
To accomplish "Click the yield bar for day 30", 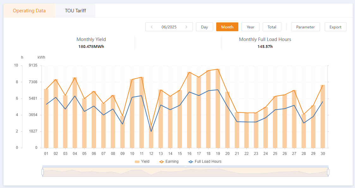I will pos(323,117).
